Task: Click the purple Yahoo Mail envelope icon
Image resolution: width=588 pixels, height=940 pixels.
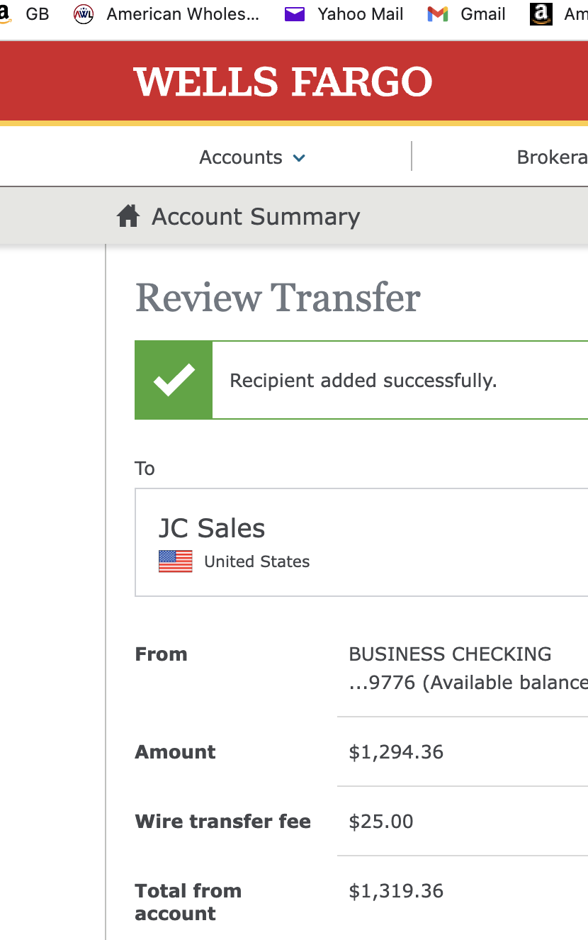Action: tap(294, 14)
